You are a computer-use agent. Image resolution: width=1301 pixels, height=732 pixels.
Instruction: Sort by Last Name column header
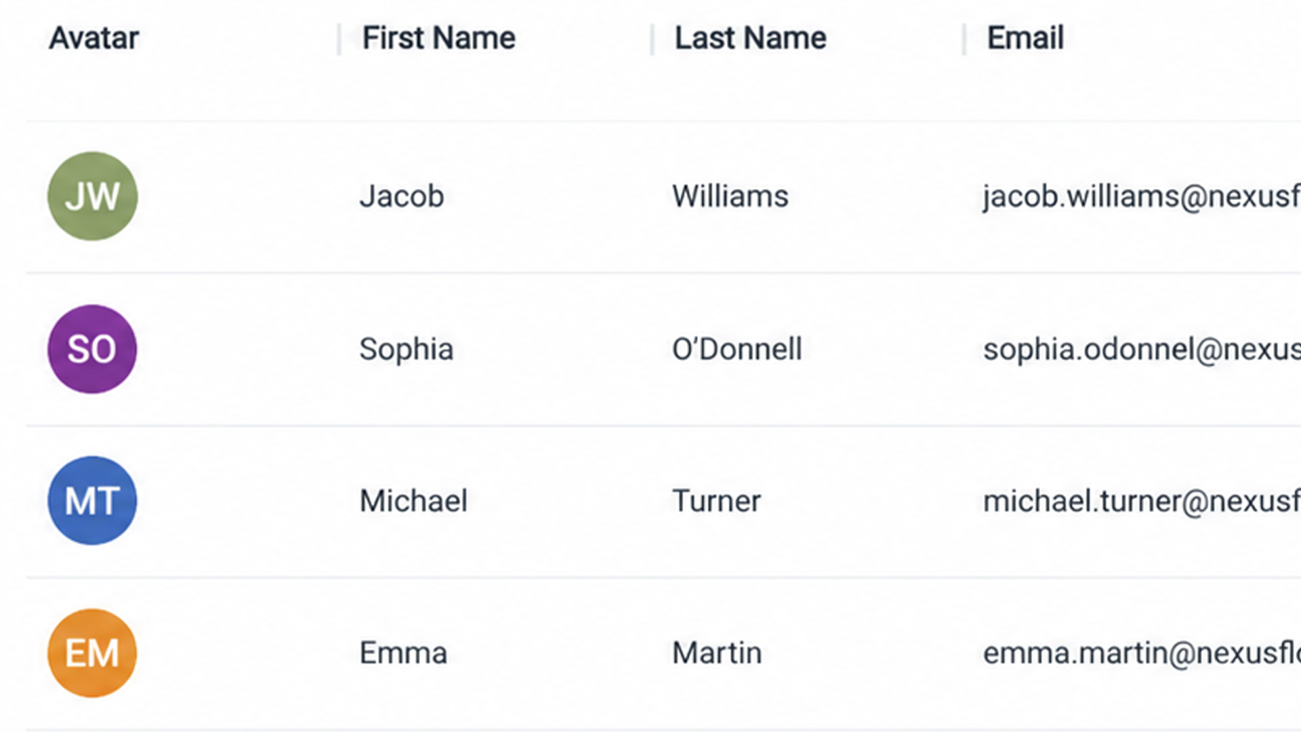pos(751,38)
